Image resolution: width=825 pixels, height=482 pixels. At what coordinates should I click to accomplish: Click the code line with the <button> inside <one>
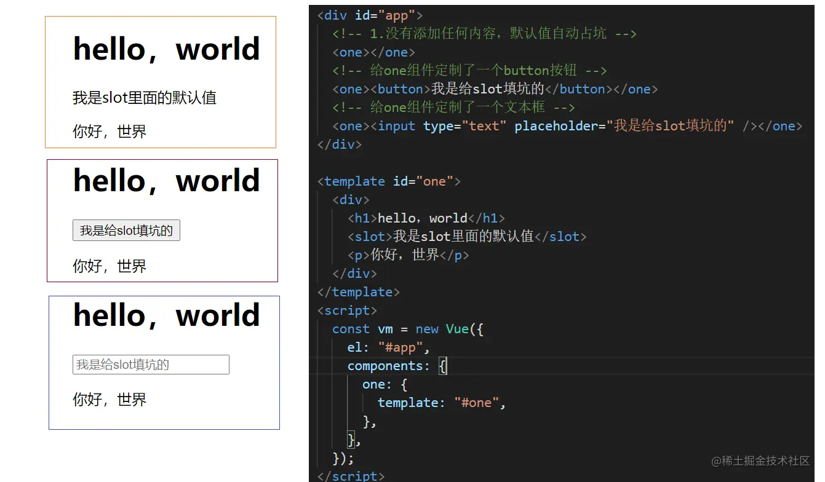[x=495, y=89]
